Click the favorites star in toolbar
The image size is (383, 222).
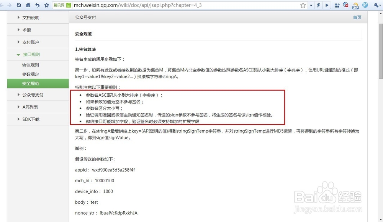[47, 5]
